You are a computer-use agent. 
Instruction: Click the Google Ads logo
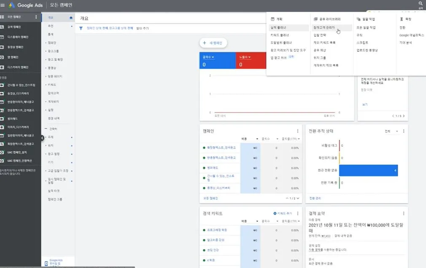(x=26, y=5)
